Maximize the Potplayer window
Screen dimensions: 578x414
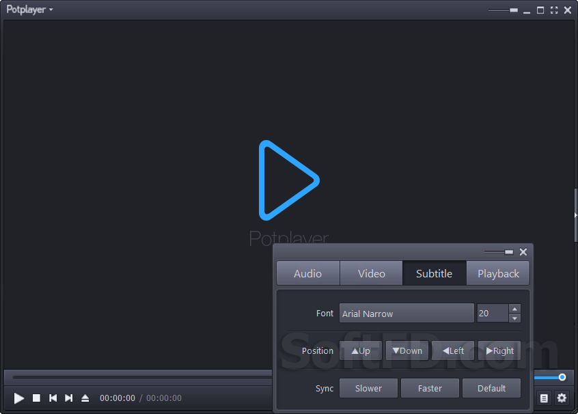tap(540, 10)
